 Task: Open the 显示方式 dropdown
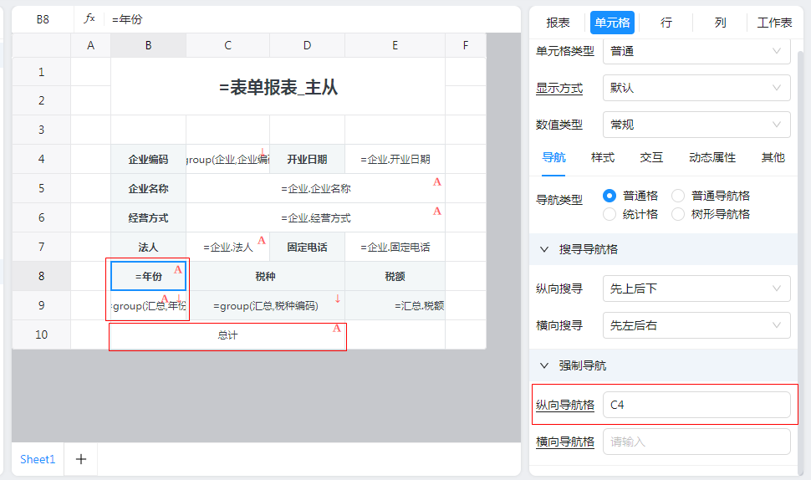(696, 88)
